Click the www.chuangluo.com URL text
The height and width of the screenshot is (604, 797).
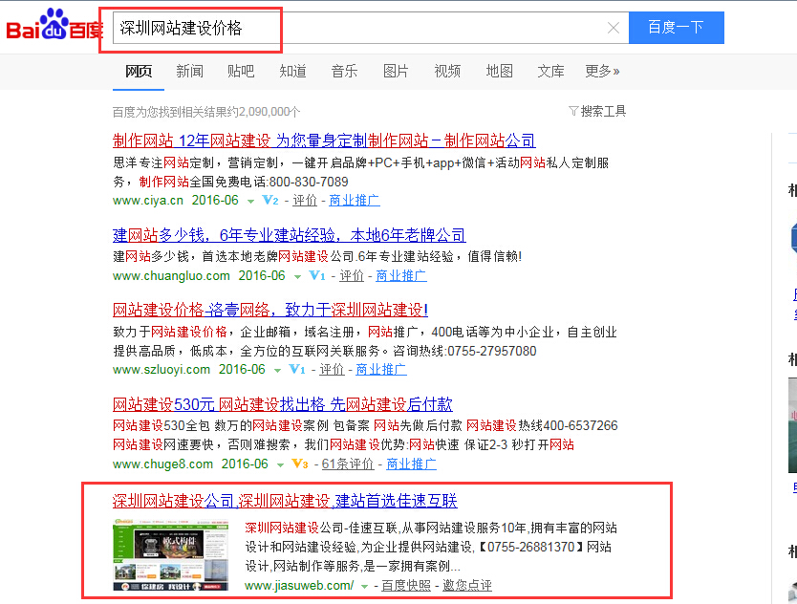point(171,275)
